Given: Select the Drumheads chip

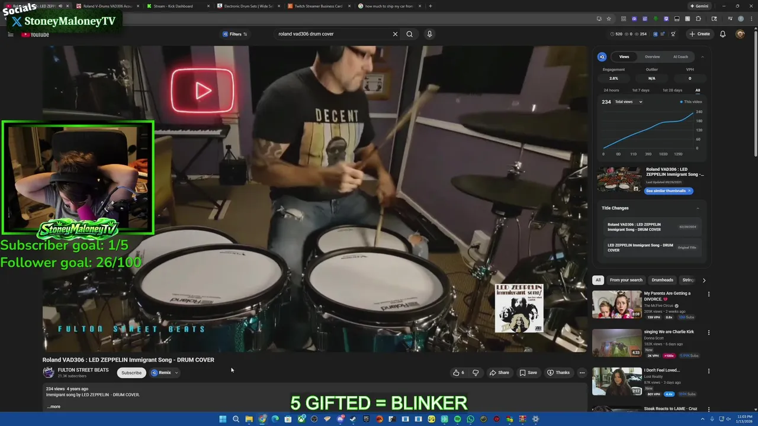Looking at the screenshot, I should click(662, 280).
